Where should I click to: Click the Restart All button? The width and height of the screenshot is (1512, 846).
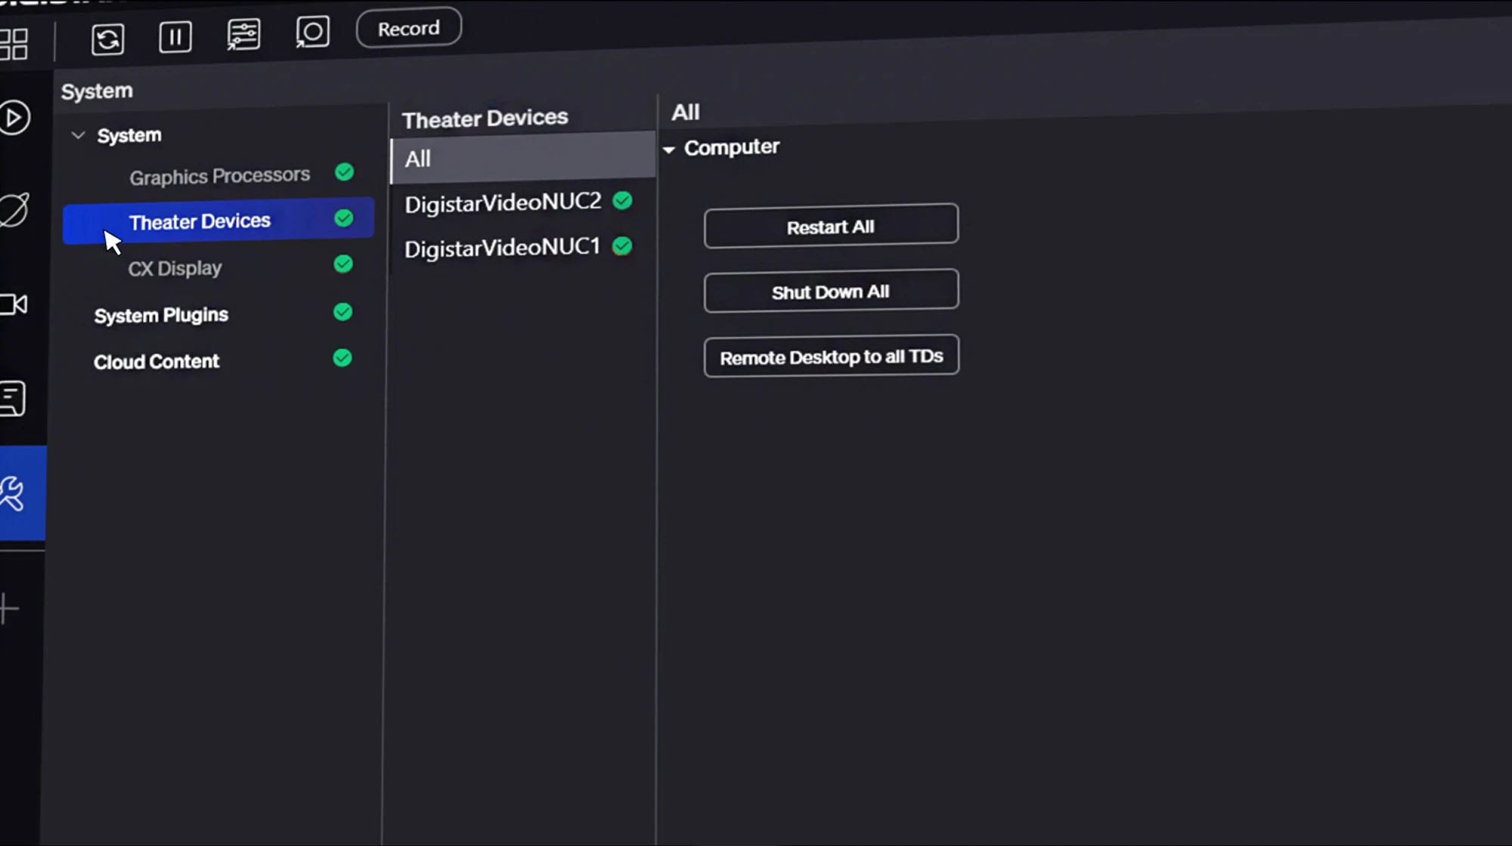click(831, 226)
